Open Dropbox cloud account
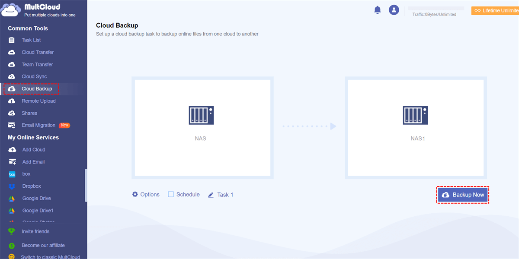 pyautogui.click(x=32, y=186)
